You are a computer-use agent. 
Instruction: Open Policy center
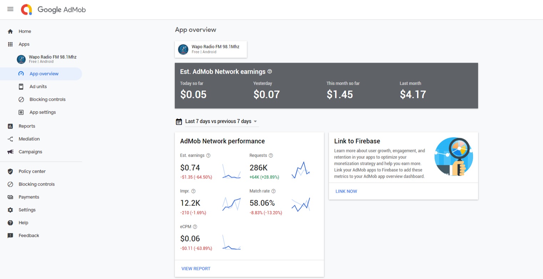(x=41, y=171)
